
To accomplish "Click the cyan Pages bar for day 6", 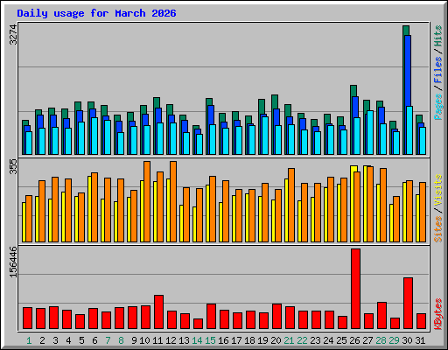I will click(x=94, y=136).
